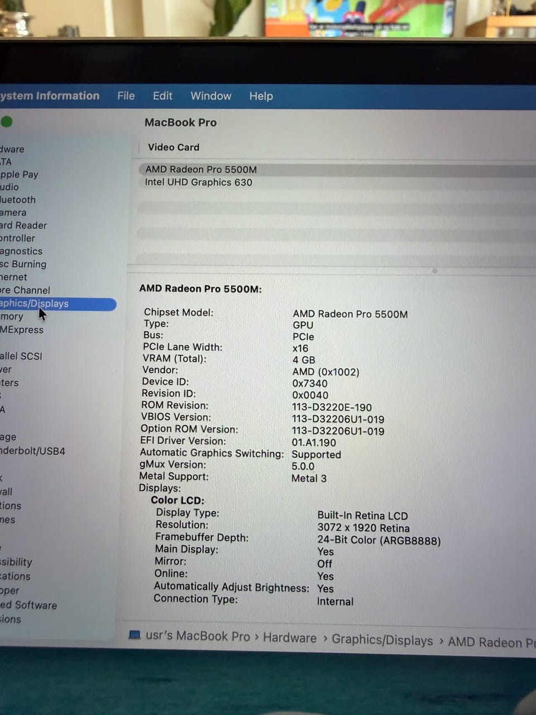
Task: Select NVMExpress in sidebar
Action: tap(22, 330)
